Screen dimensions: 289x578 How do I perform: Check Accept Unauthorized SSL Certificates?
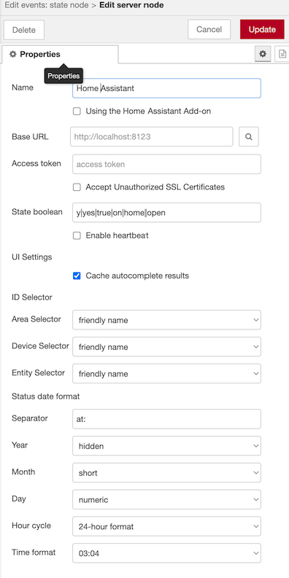coord(77,187)
